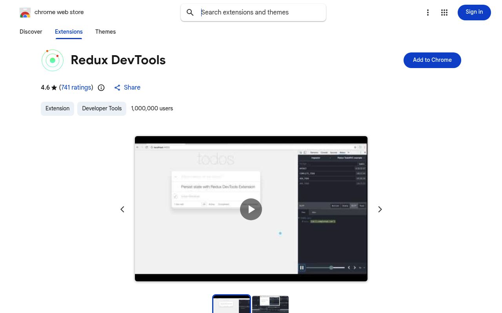Pause the video using the pause control
The image size is (502, 313).
(302, 268)
